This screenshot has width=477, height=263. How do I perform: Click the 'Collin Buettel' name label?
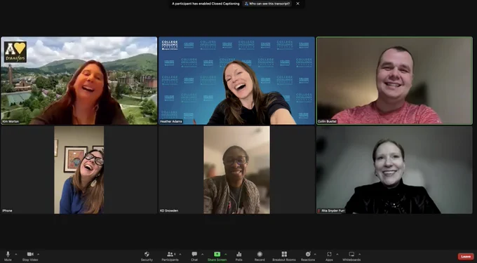click(x=327, y=121)
